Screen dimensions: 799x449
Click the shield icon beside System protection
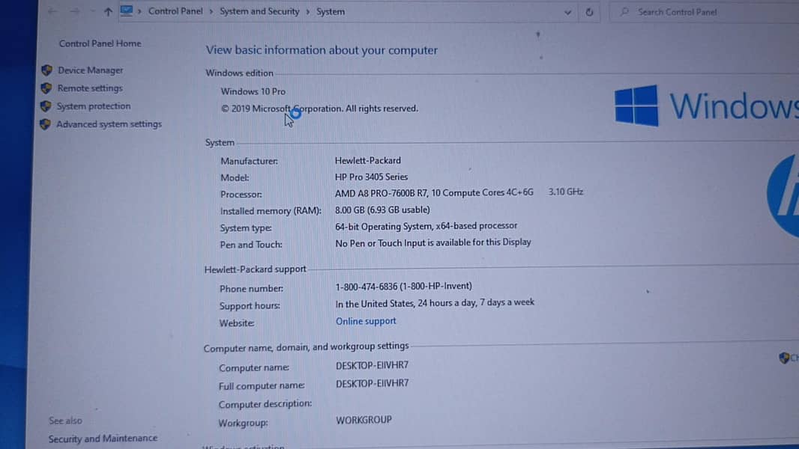point(46,106)
